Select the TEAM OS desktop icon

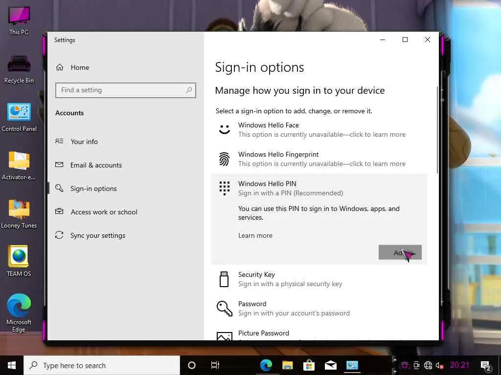(x=19, y=261)
